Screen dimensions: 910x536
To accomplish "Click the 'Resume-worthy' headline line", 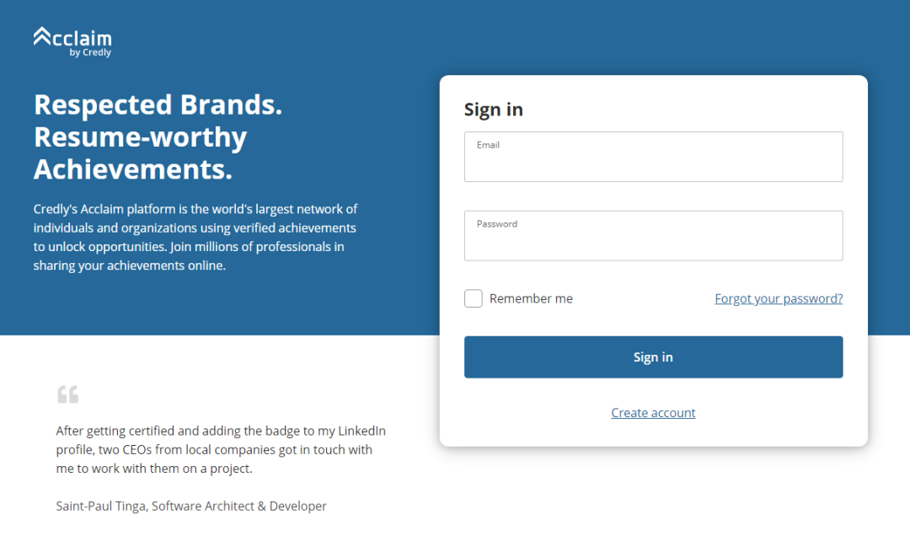I will point(140,137).
